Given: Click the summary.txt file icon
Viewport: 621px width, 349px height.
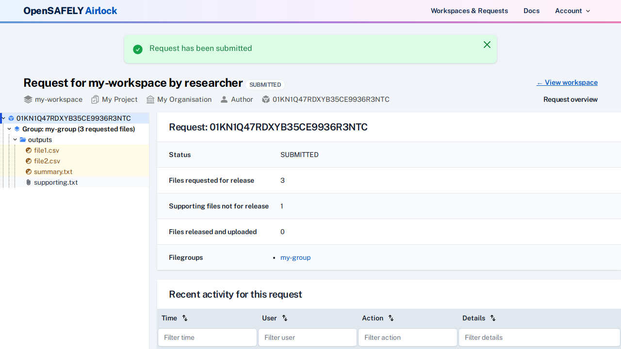Looking at the screenshot, I should click(x=29, y=172).
